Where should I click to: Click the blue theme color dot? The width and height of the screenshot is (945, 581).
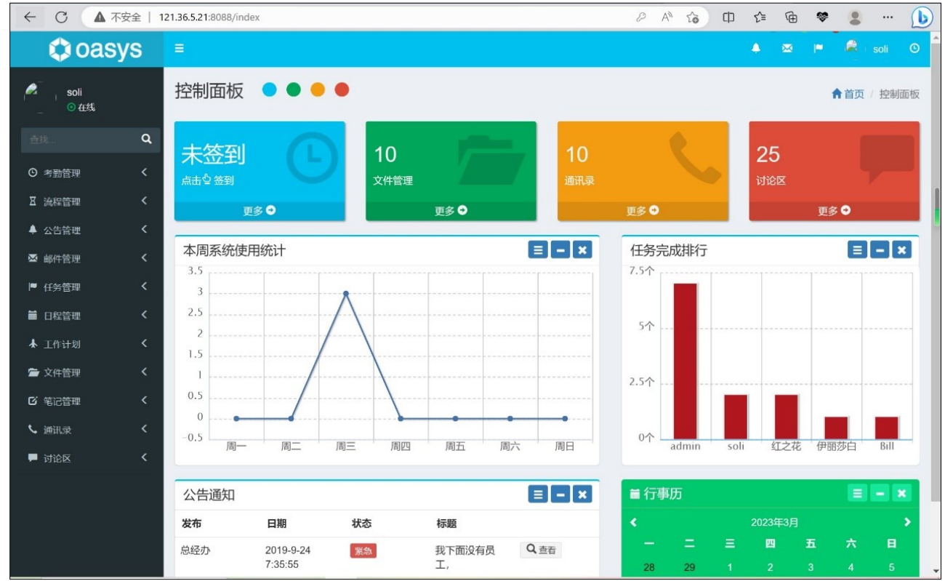pos(270,89)
